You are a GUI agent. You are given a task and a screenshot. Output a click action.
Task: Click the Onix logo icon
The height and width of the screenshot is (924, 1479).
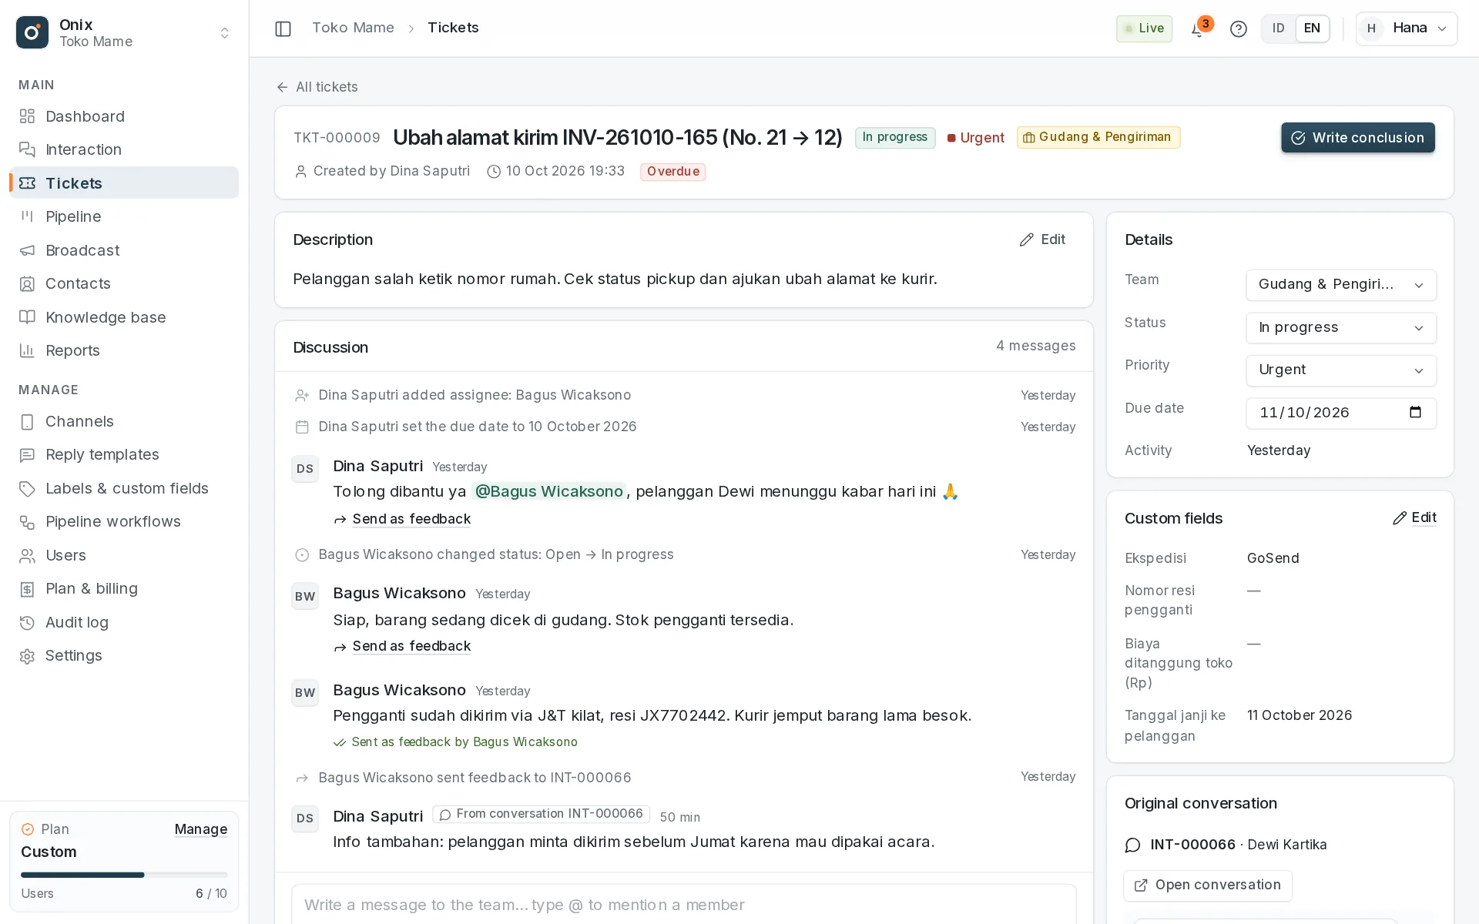point(32,32)
